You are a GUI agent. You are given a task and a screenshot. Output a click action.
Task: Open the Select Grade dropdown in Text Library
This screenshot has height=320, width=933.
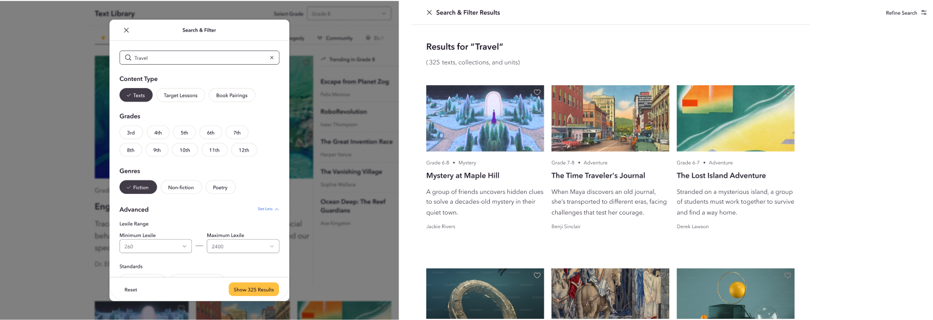point(349,14)
